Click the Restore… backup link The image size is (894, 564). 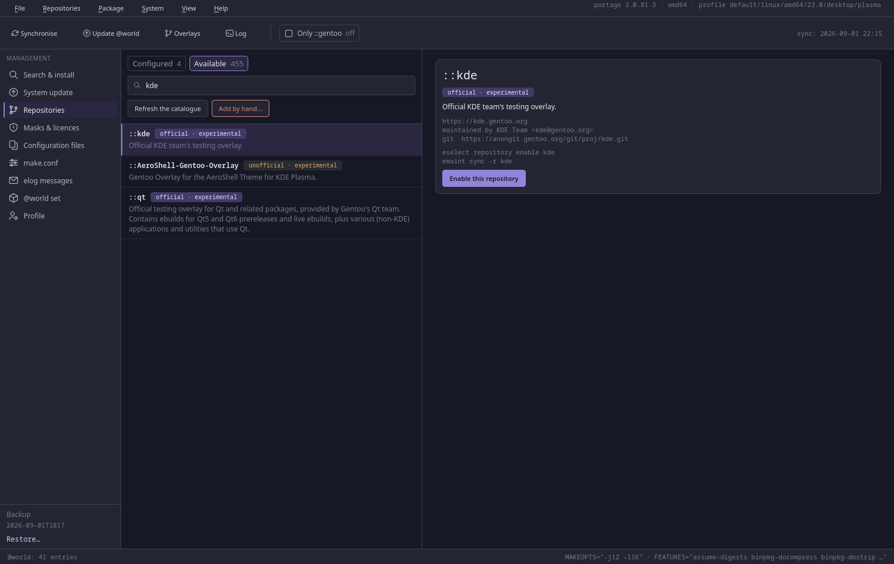click(x=24, y=539)
